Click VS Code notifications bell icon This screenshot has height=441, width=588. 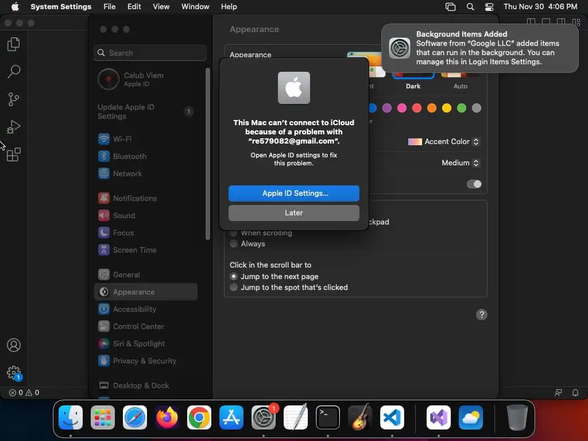tap(575, 393)
